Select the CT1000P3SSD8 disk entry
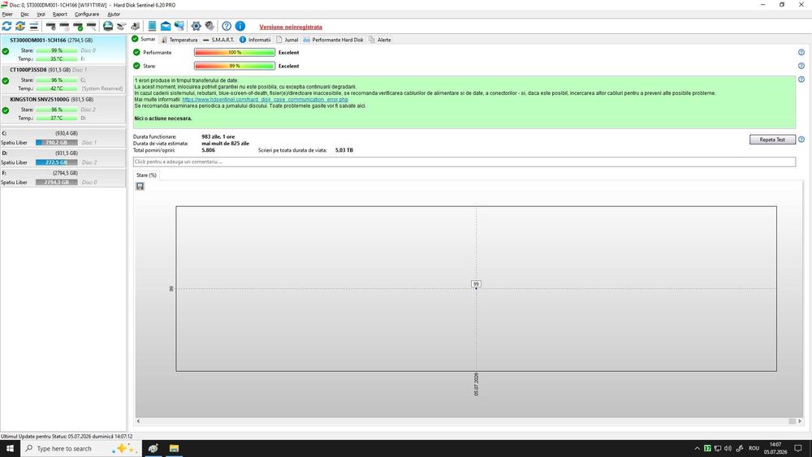The height and width of the screenshot is (457, 812). pos(63,79)
